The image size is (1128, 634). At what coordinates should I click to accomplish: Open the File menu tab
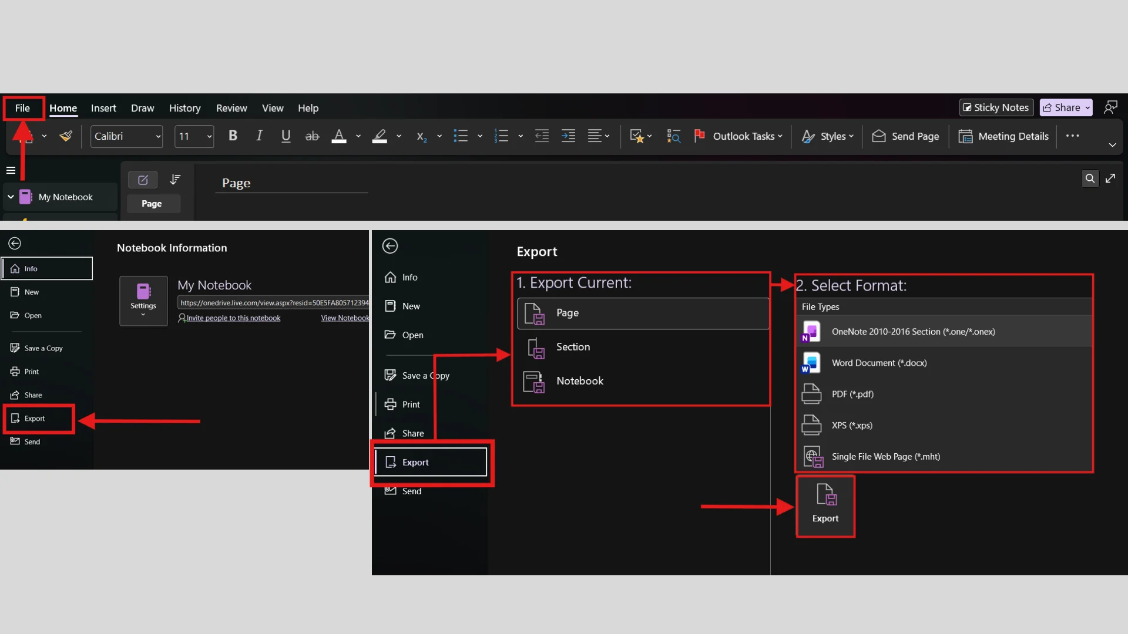point(22,108)
